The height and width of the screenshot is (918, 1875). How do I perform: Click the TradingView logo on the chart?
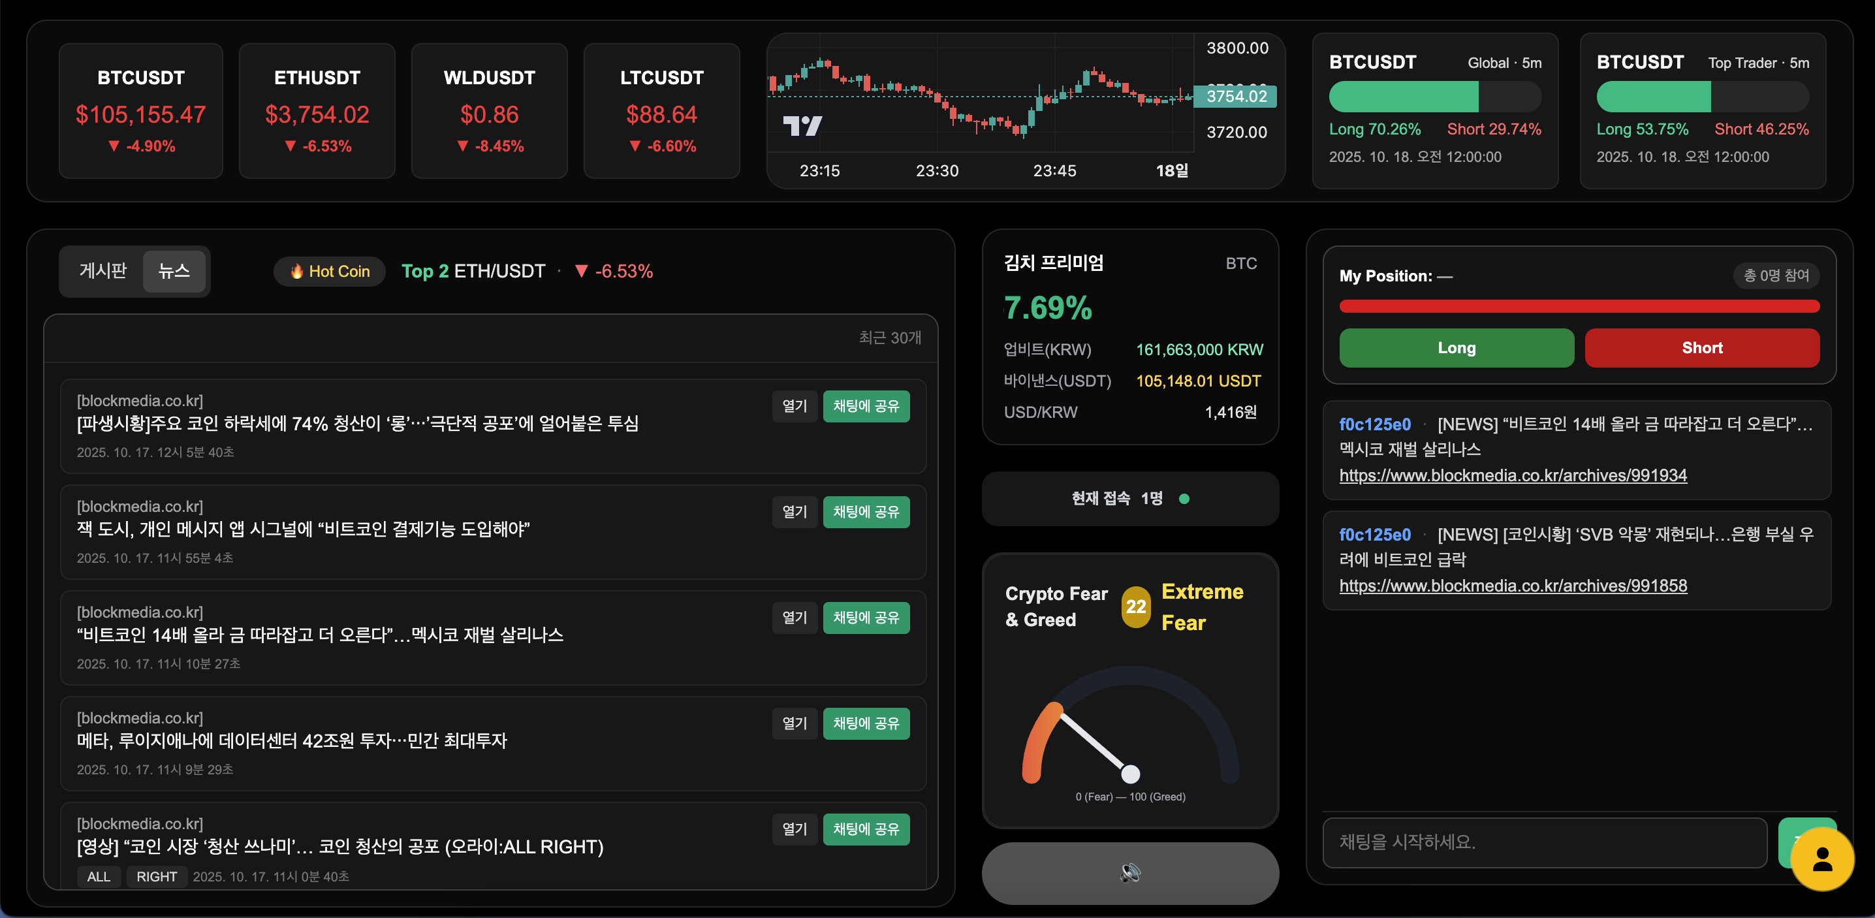click(x=802, y=126)
